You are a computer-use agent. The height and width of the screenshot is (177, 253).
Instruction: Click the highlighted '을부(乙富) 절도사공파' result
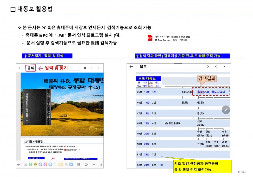point(211,92)
